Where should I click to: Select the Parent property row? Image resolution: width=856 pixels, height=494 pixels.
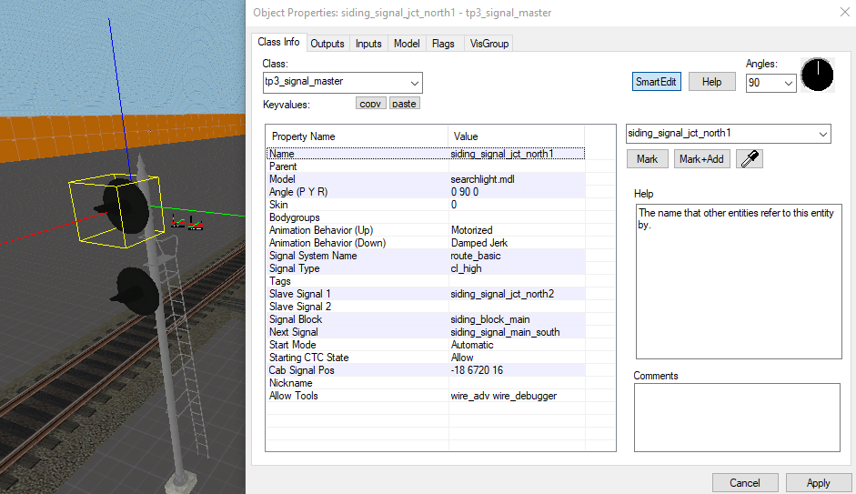coord(426,166)
